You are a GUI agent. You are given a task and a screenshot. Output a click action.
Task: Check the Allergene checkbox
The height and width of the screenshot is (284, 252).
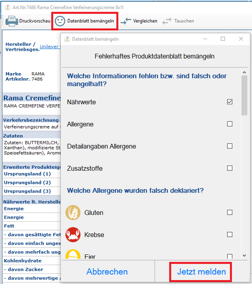[230, 124]
